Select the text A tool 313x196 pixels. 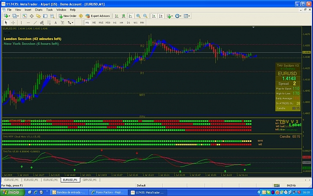click(56, 23)
